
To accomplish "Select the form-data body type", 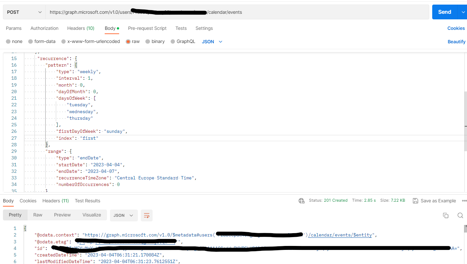I will point(42,41).
